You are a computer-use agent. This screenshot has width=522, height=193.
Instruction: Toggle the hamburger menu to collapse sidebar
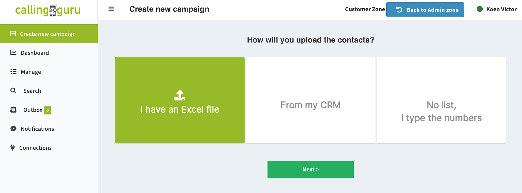click(x=111, y=9)
